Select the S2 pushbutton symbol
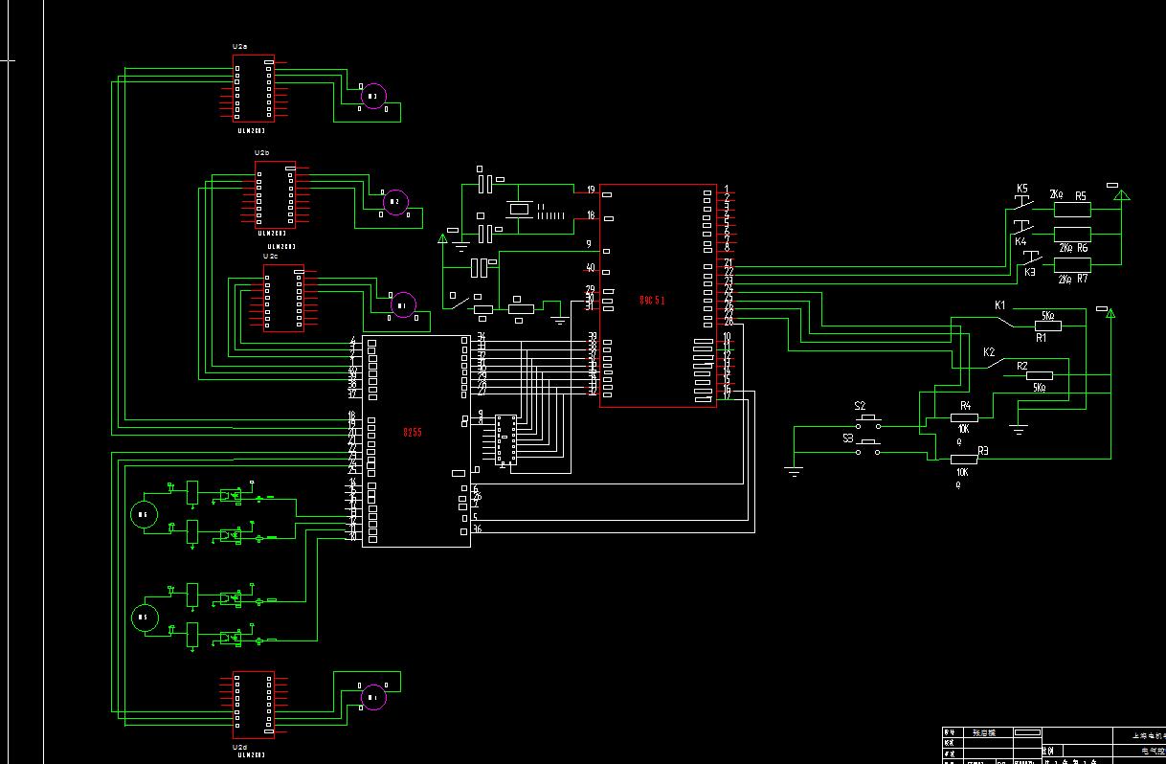Screen dimensions: 1166x764 tap(869, 421)
